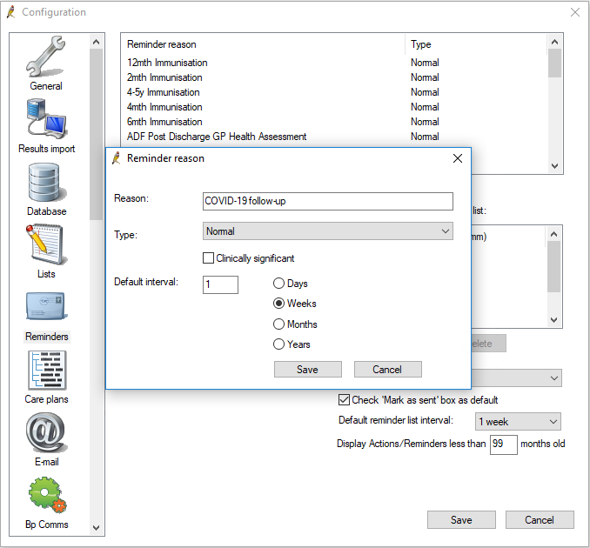Open the Bp Comms gear icon
590x548 pixels.
point(46,496)
